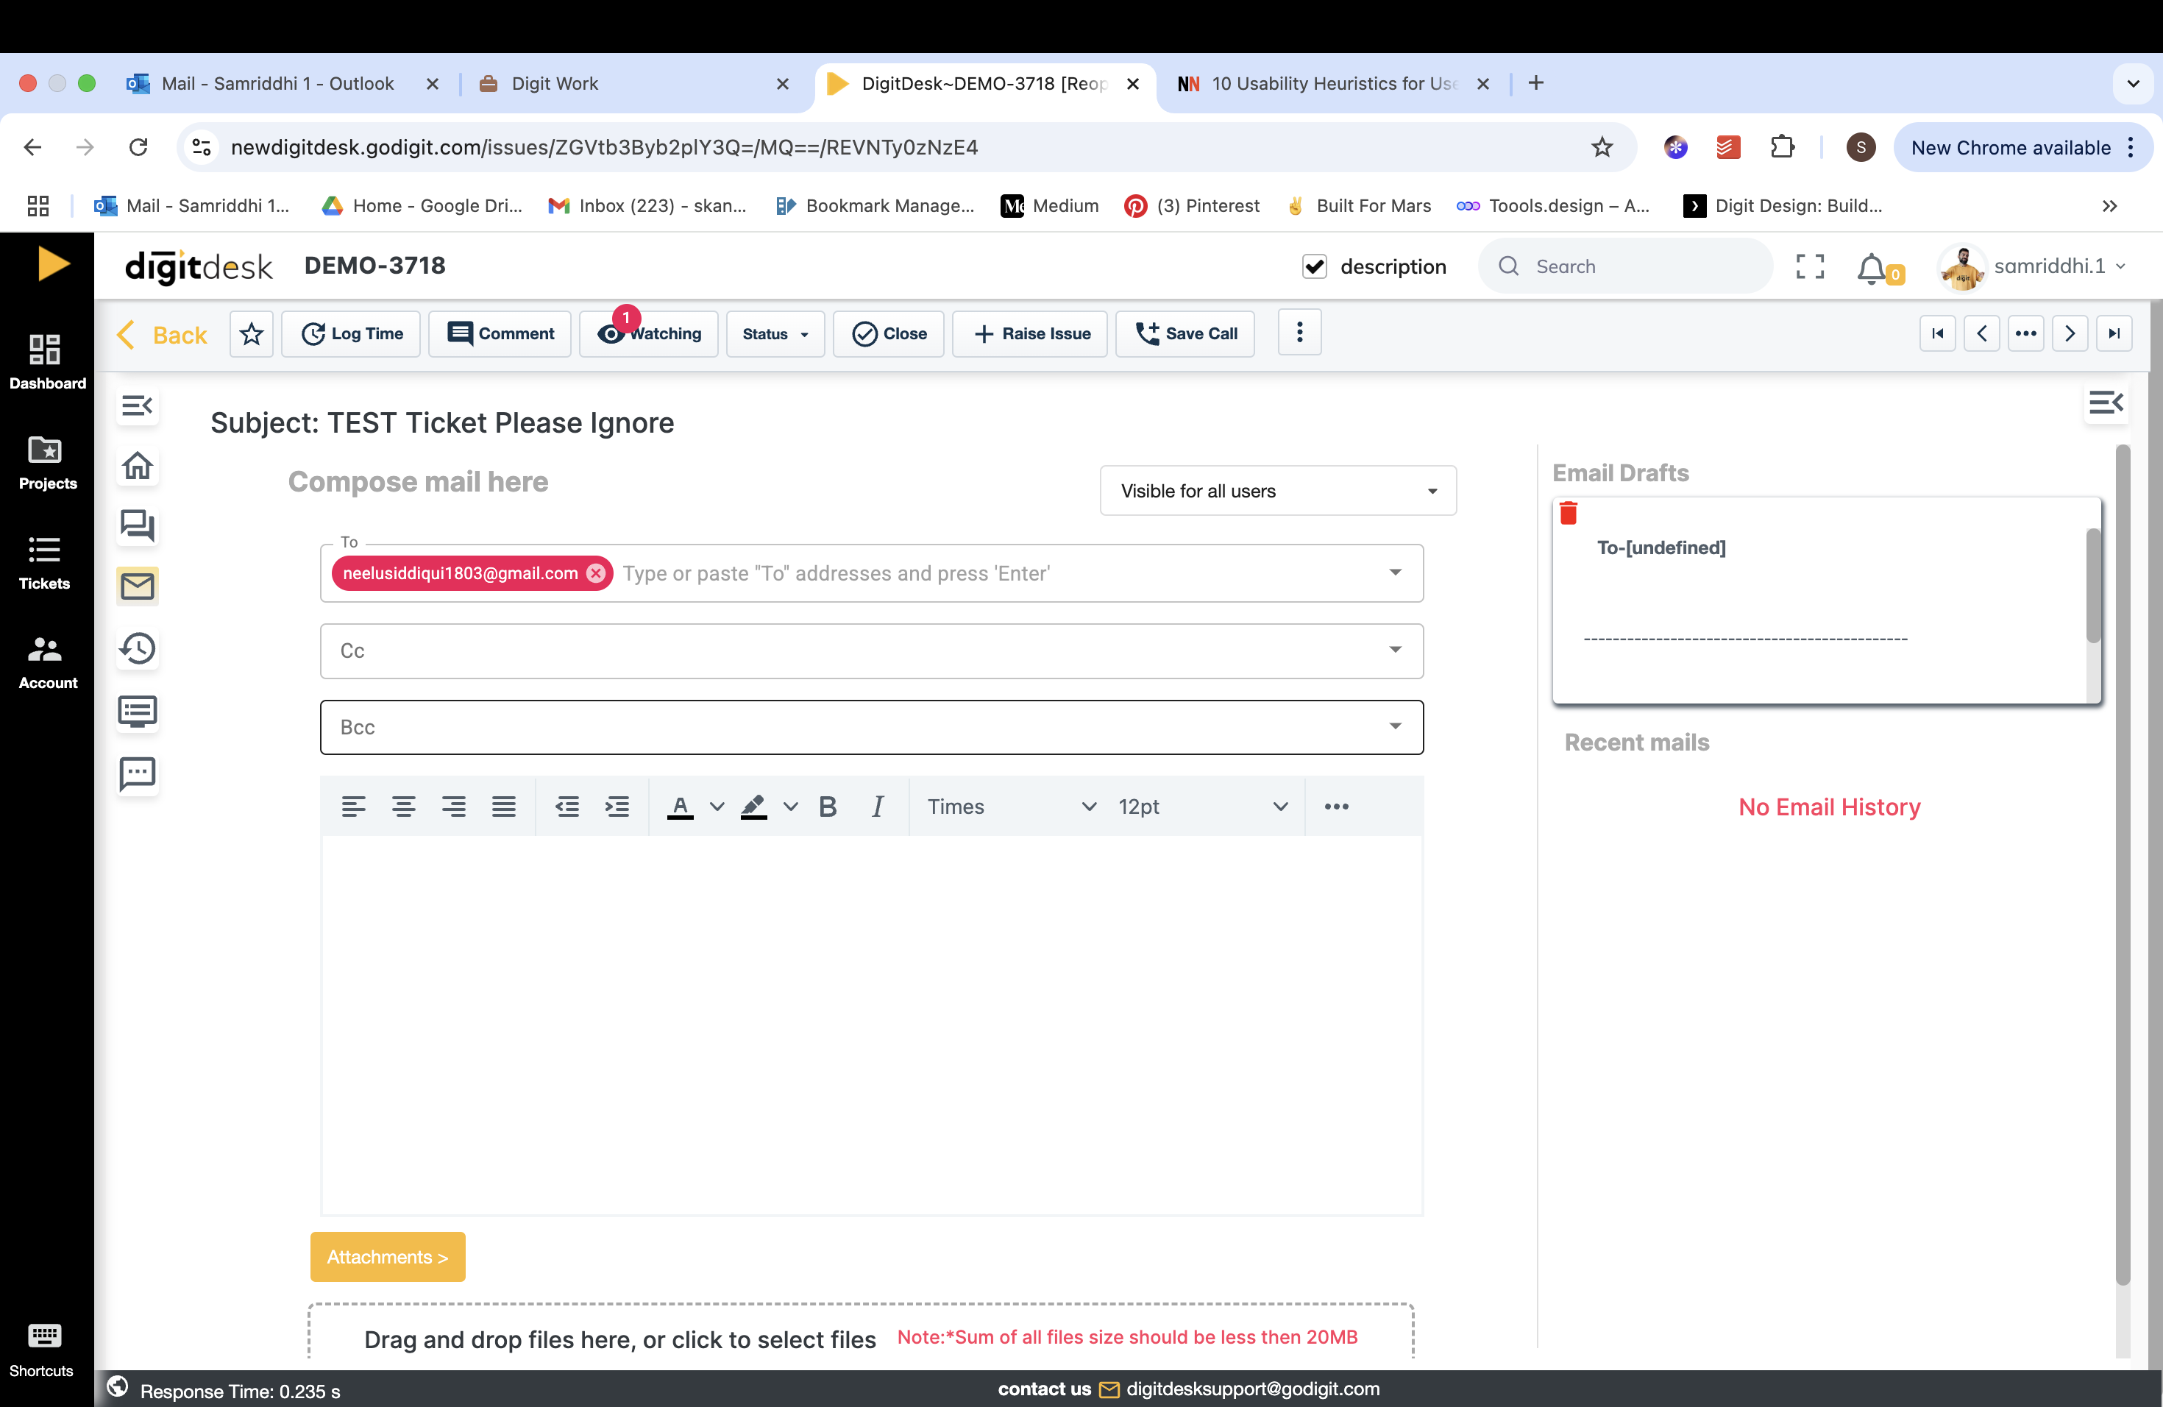Switch to Mail - Samriddhi 1 Outlook tab
Image resolution: width=2163 pixels, height=1407 pixels.
277,84
